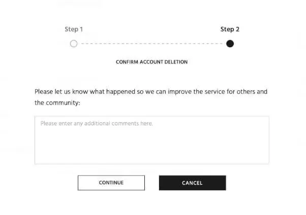306x215 pixels.
Task: Click the CANCEL button text label
Action: tap(192, 183)
